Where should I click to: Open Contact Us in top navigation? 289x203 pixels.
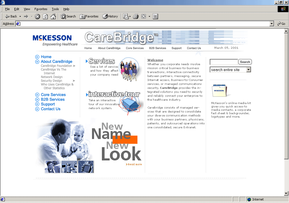coord(194,48)
